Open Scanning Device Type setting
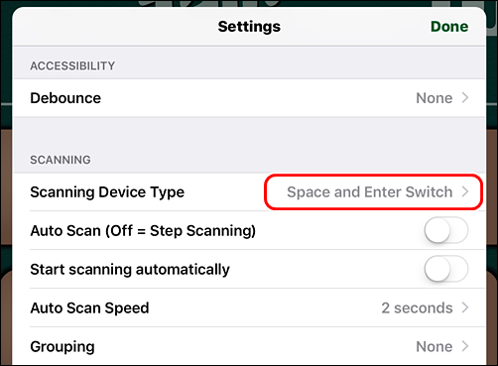This screenshot has width=498, height=366. coord(249,192)
